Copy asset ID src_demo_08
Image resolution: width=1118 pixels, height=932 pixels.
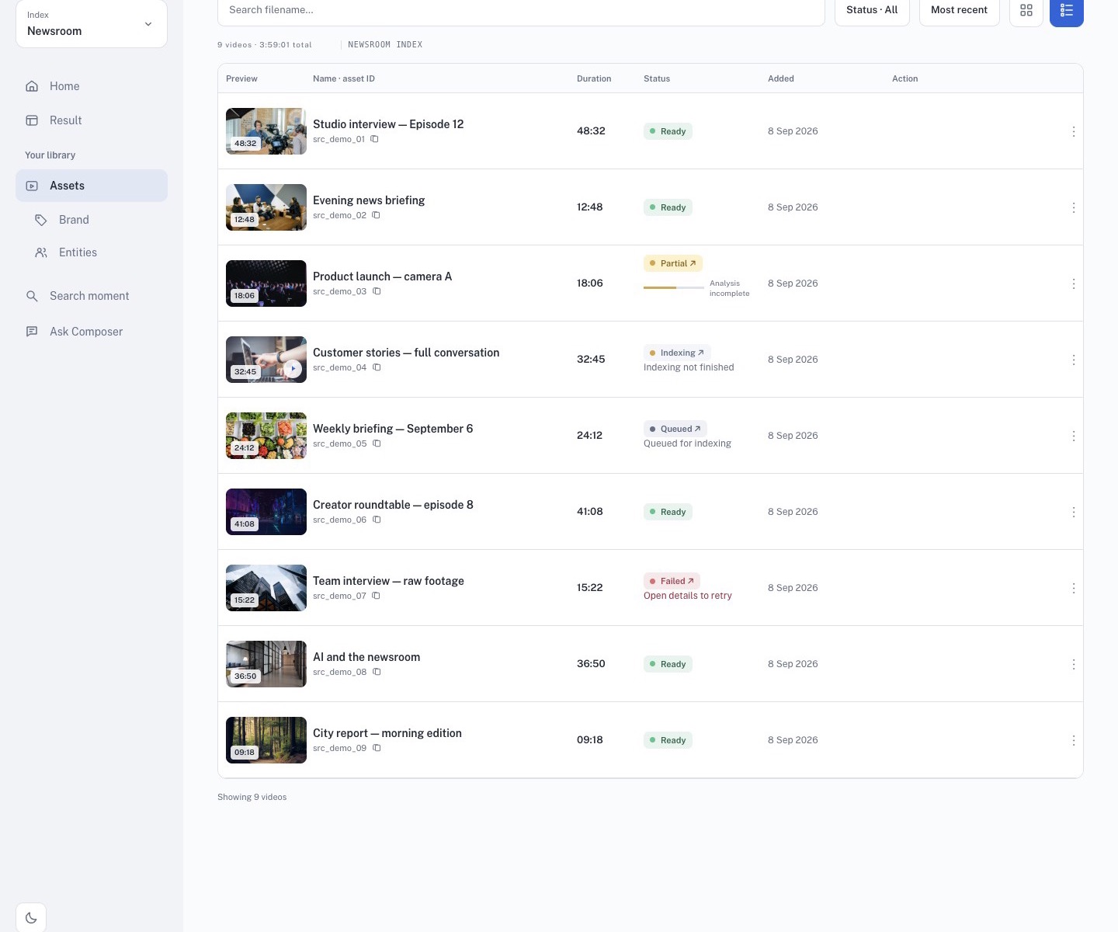[x=377, y=672]
